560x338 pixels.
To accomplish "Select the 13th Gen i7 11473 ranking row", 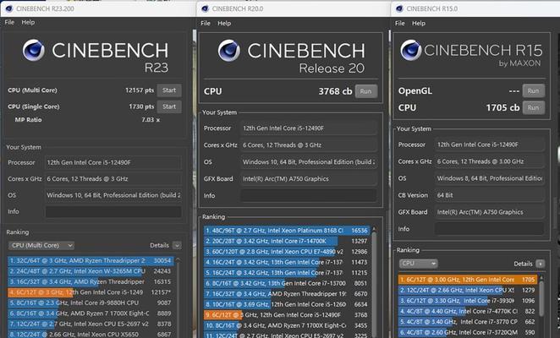I will [x=287, y=262].
